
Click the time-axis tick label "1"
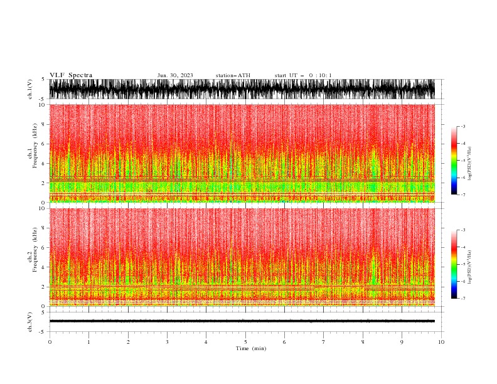(88, 342)
